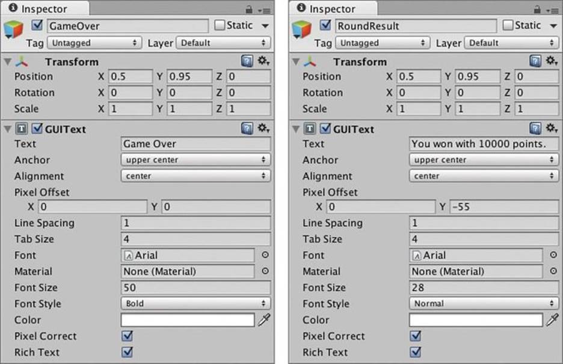
Task: Open GUIText help icon in RoundResult inspector
Action: tap(535, 129)
